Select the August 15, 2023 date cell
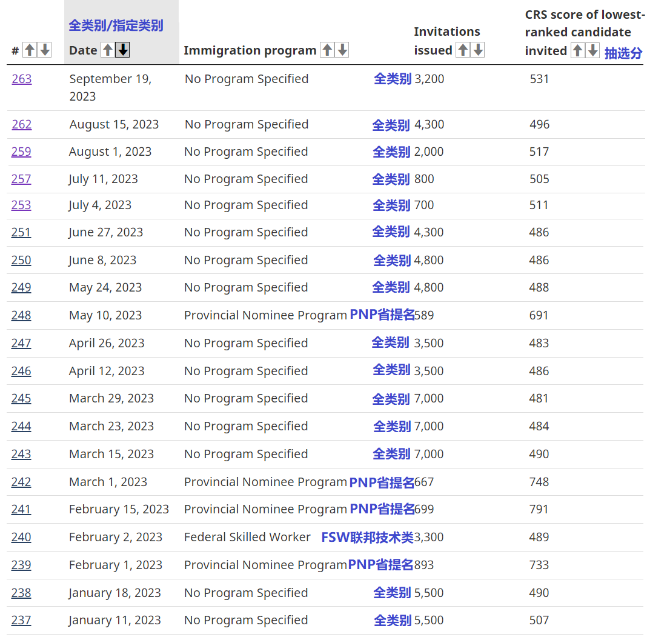Viewport: 647px width, 637px height. [x=114, y=124]
